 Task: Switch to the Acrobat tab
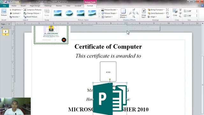[x=78, y=6]
